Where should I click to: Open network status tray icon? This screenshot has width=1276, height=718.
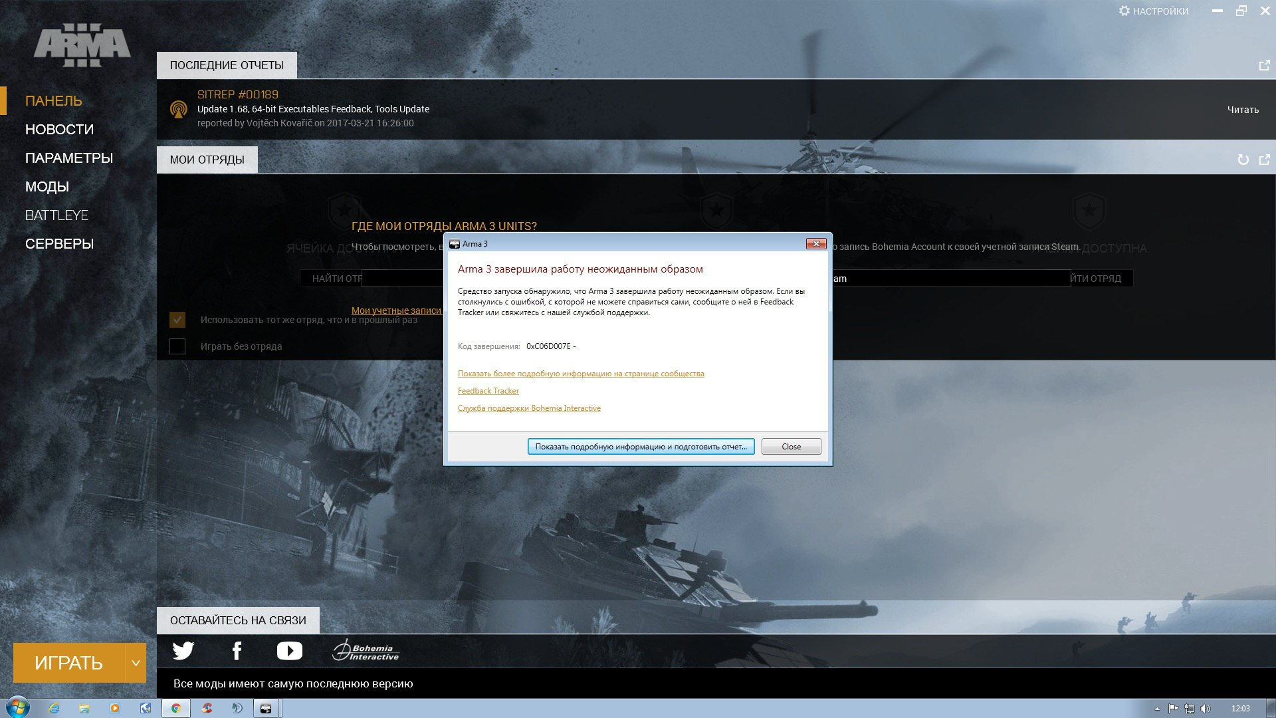click(1190, 709)
